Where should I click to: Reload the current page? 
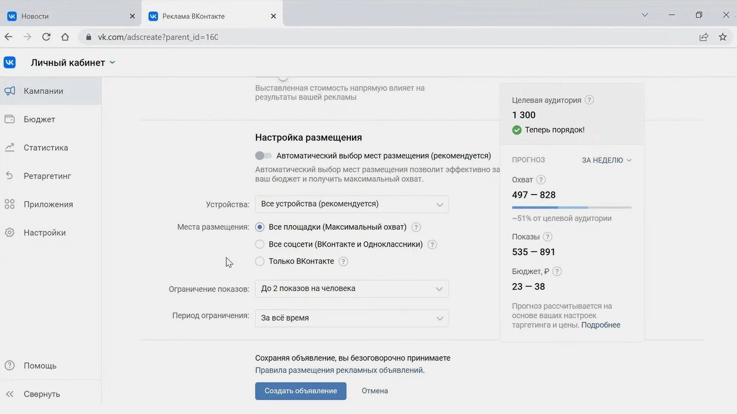[46, 37]
